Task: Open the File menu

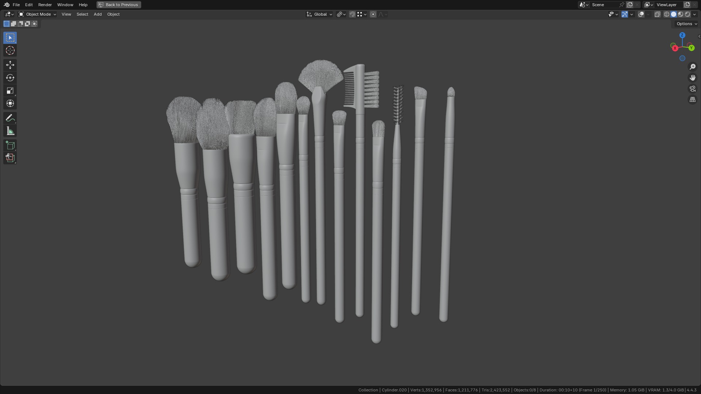Action: pos(16,5)
